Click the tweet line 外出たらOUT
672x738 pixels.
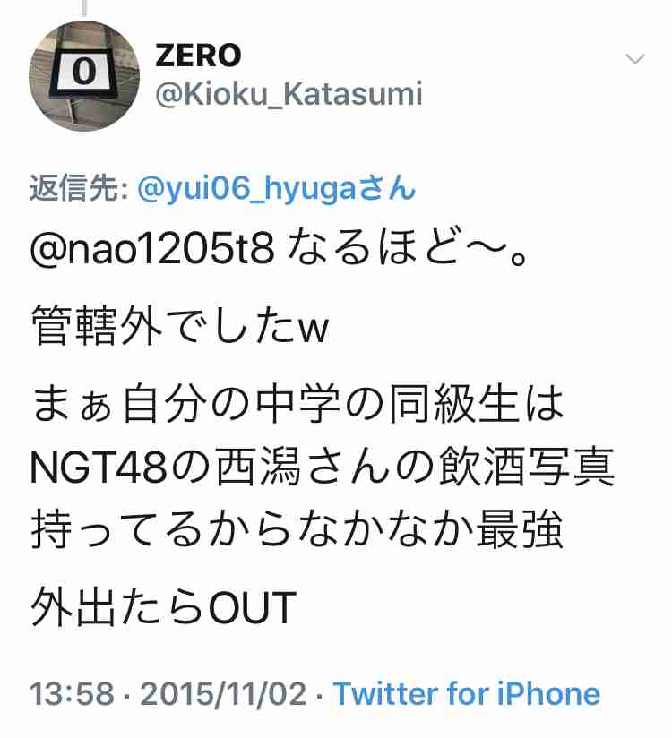(163, 606)
